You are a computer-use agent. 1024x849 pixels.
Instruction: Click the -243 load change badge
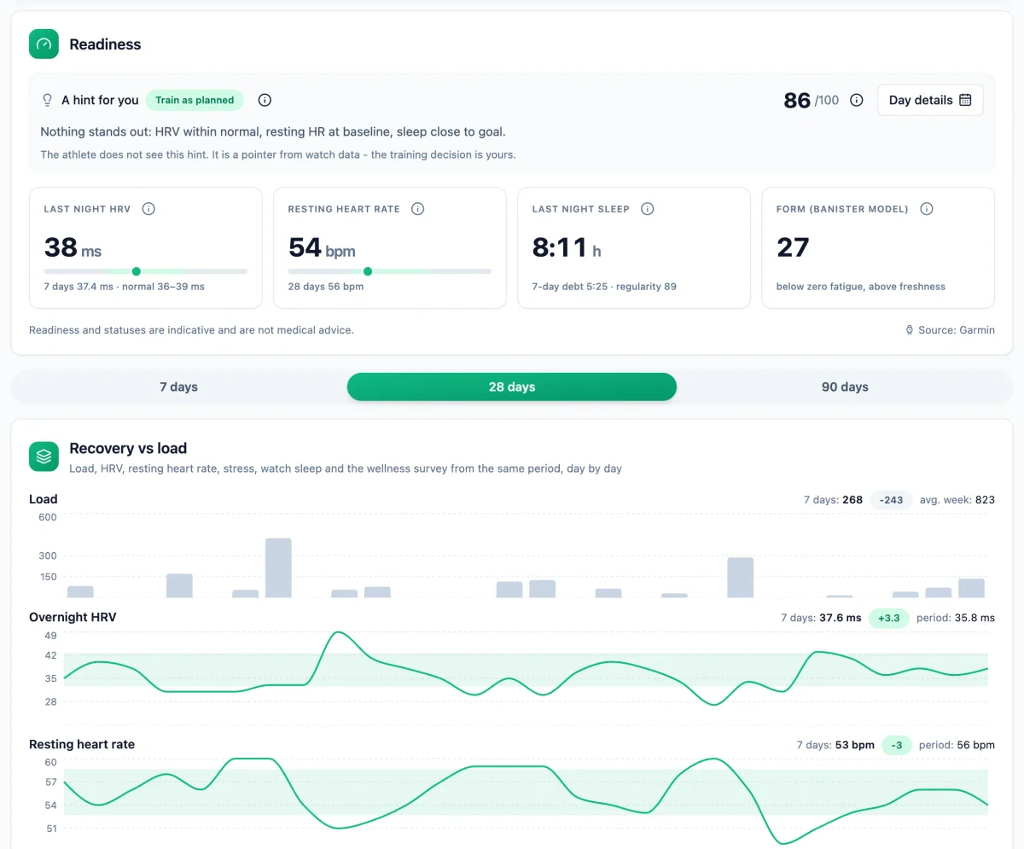point(892,499)
